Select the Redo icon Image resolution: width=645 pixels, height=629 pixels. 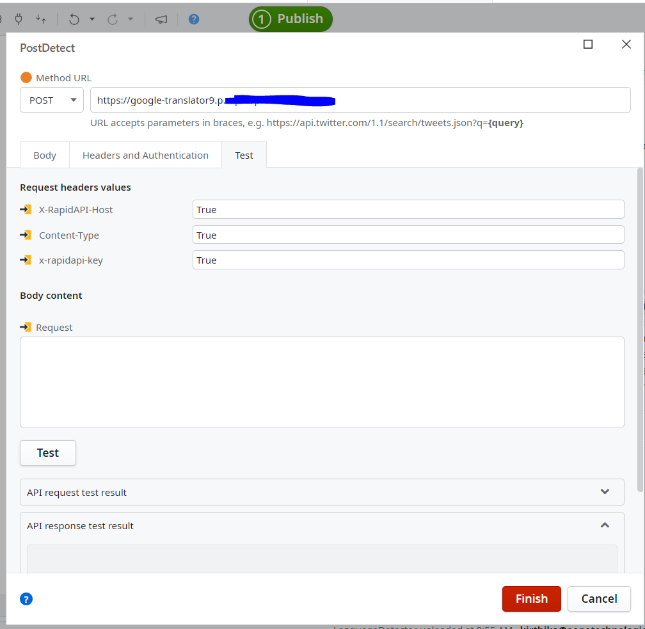[x=113, y=19]
